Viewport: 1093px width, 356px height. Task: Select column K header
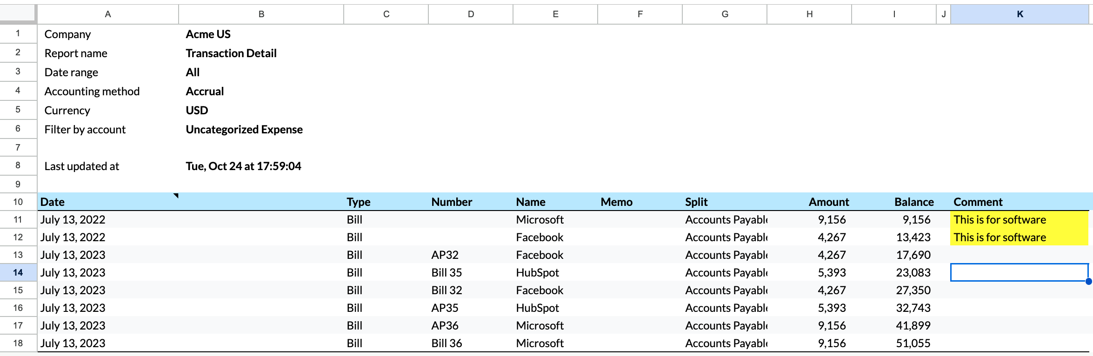point(1020,14)
